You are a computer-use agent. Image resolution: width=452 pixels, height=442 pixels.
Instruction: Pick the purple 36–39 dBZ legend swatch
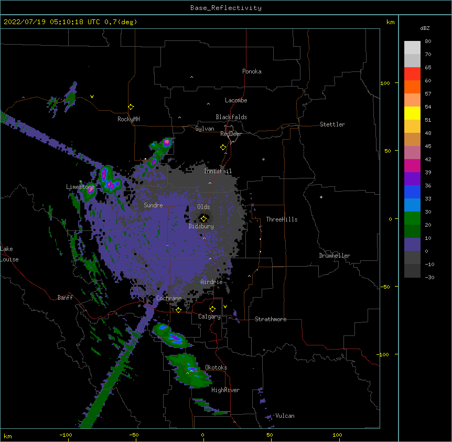pos(412,178)
